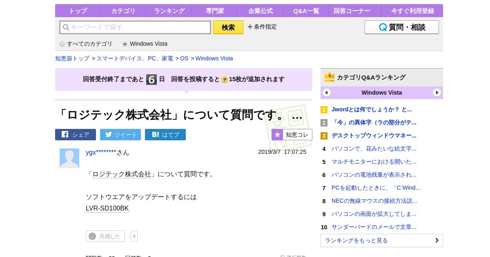The image size is (490, 257).
Task: Open ranking item 5 マルチモニターにおける開いた
Action: [374, 162]
